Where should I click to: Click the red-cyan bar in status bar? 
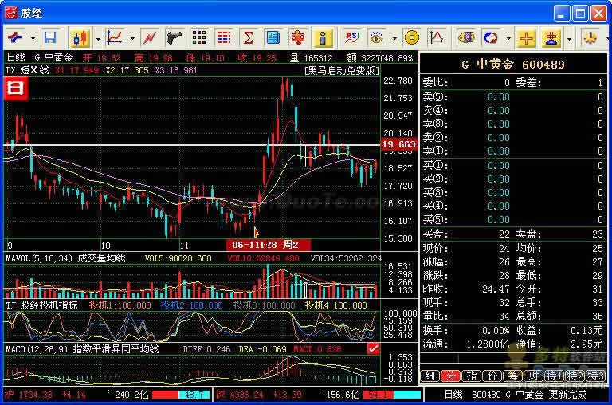pyautogui.click(x=180, y=395)
